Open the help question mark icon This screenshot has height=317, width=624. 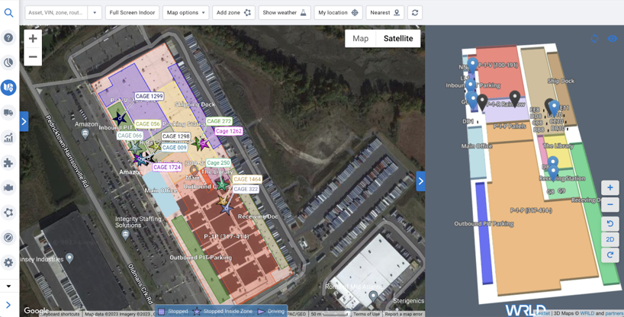pos(8,38)
